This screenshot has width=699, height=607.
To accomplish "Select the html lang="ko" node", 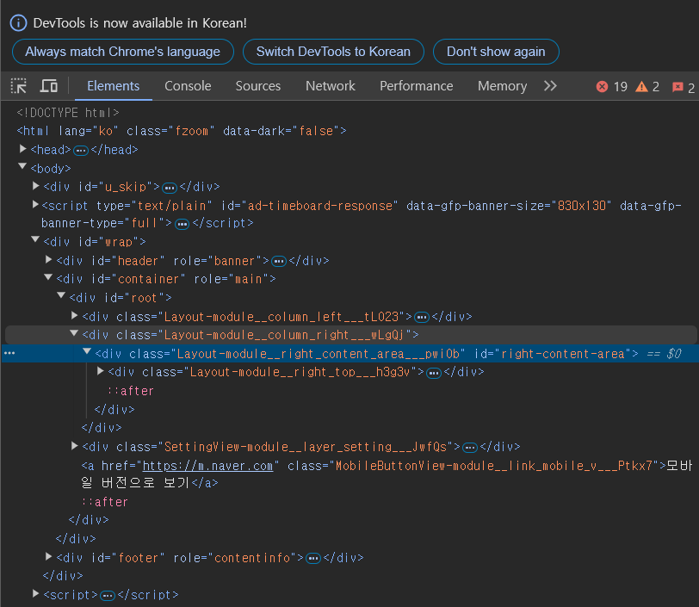I will point(182,131).
